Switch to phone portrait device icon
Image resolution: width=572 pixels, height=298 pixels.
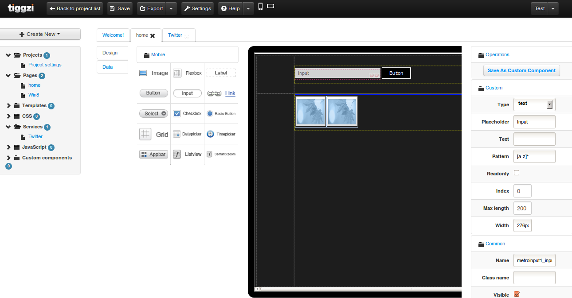[x=260, y=6]
